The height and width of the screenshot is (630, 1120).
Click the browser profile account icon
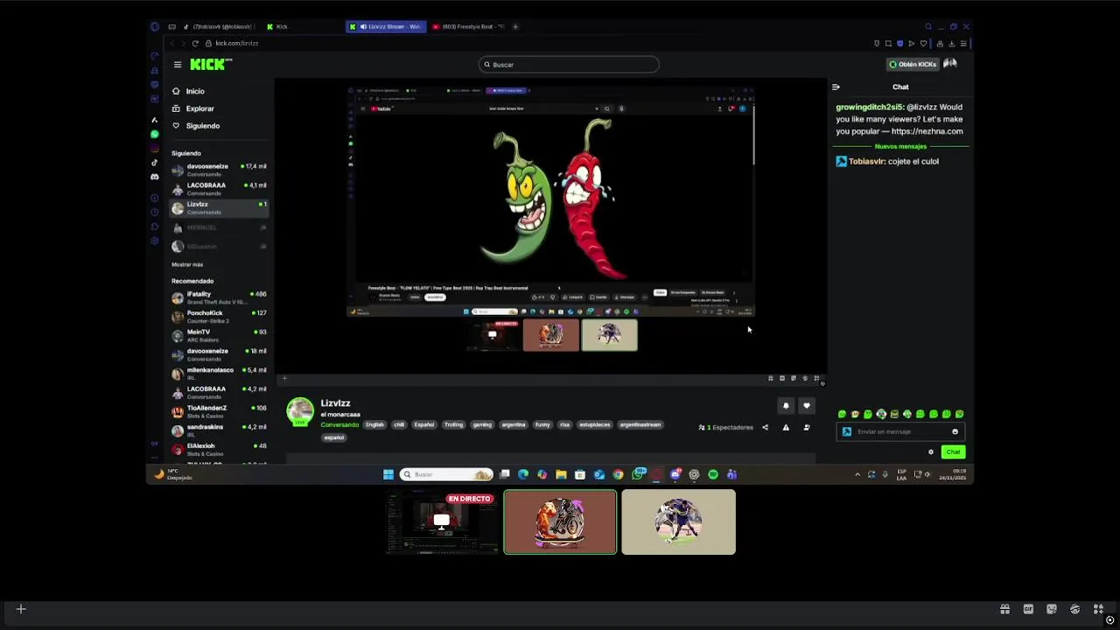click(x=940, y=43)
